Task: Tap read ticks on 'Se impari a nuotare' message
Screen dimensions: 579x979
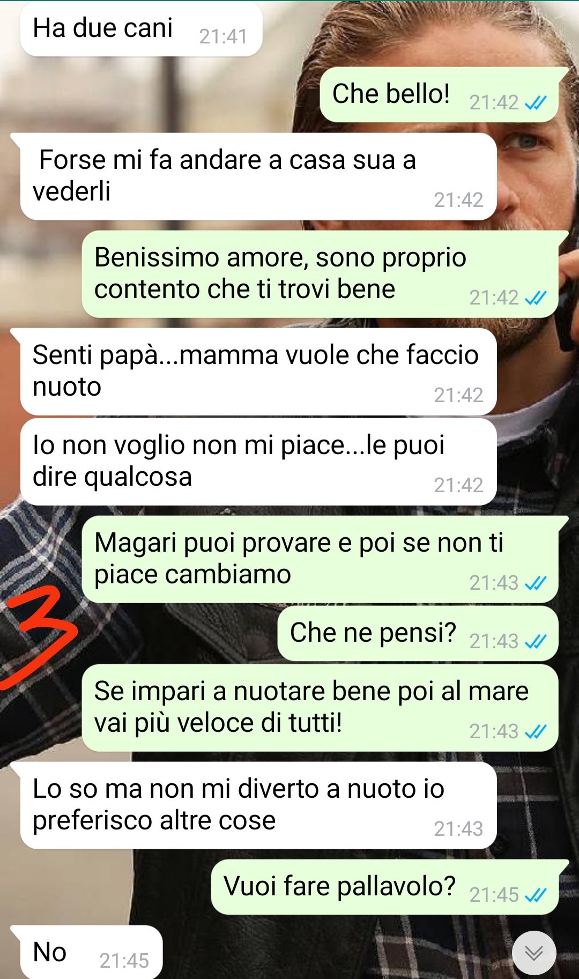Action: (536, 731)
